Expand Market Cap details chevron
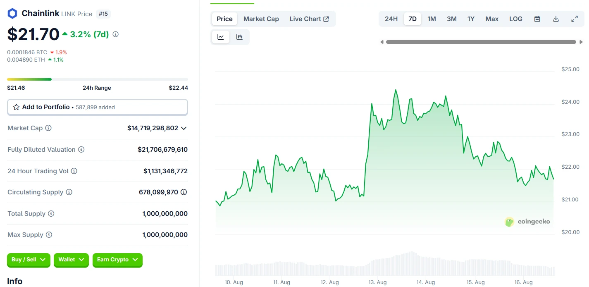 pyautogui.click(x=184, y=128)
